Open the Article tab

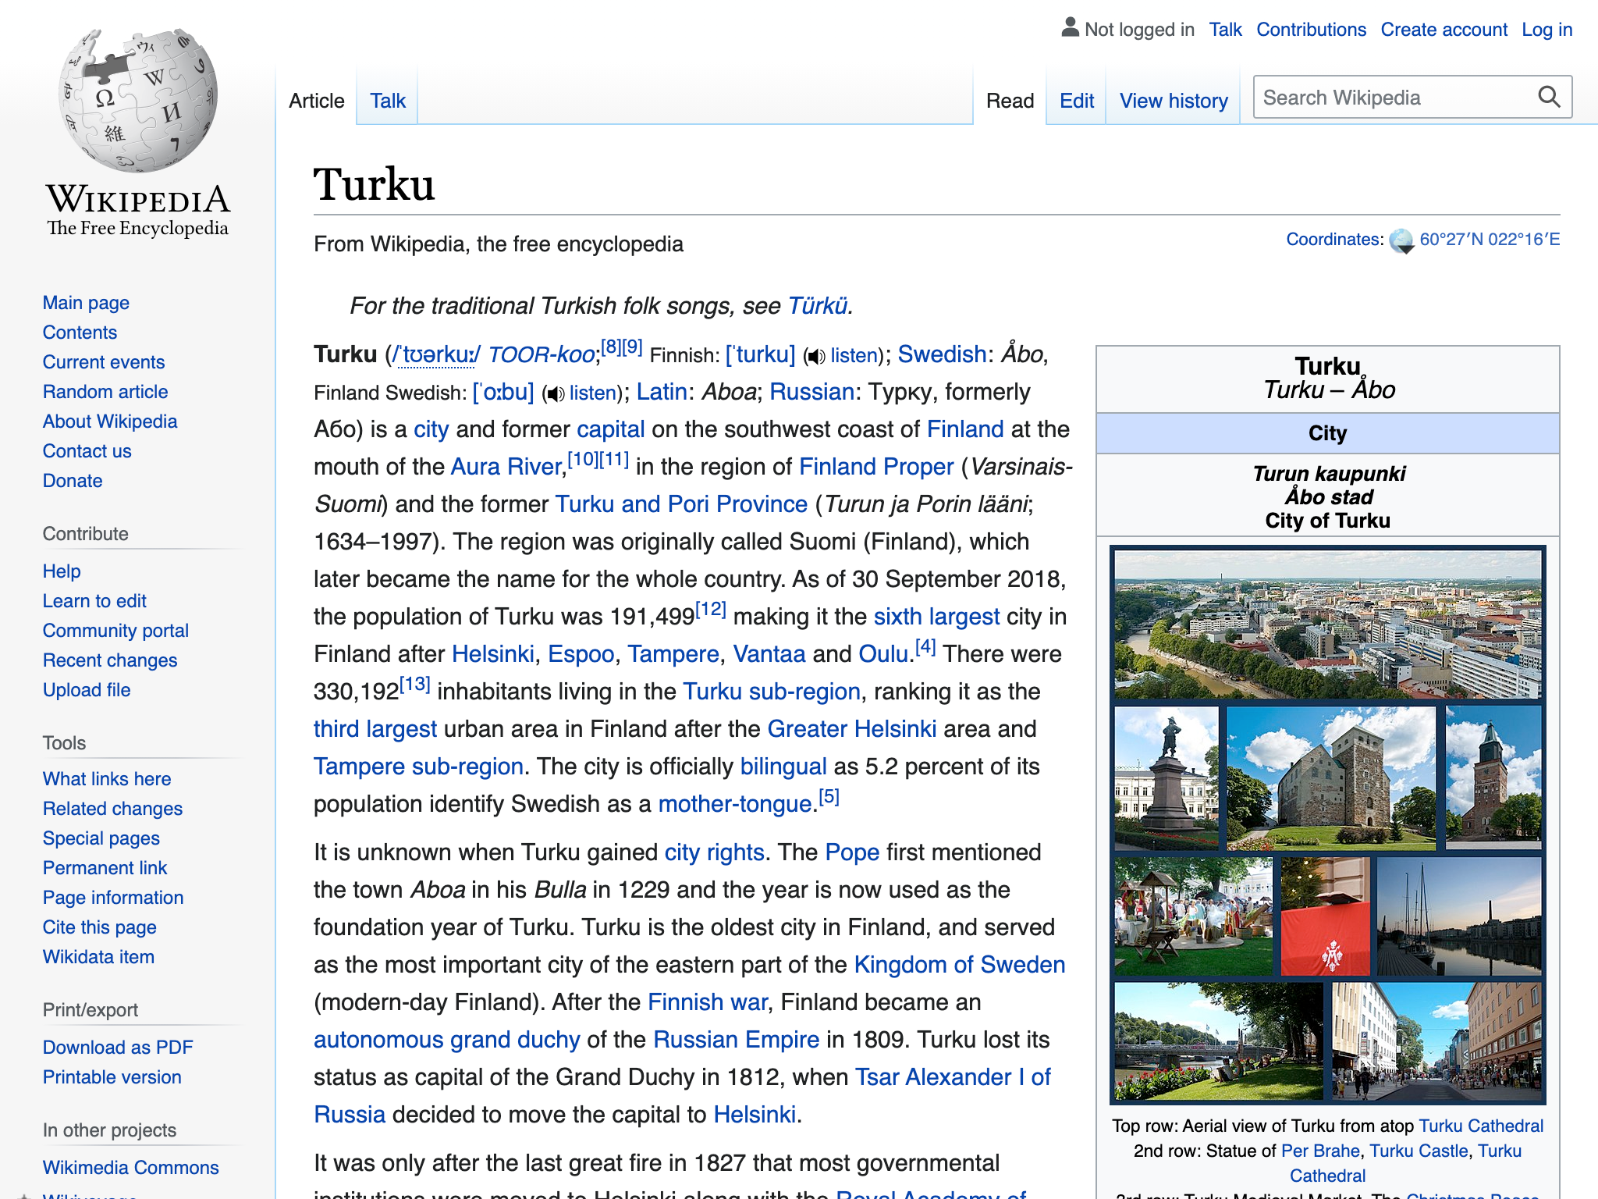pyautogui.click(x=316, y=101)
